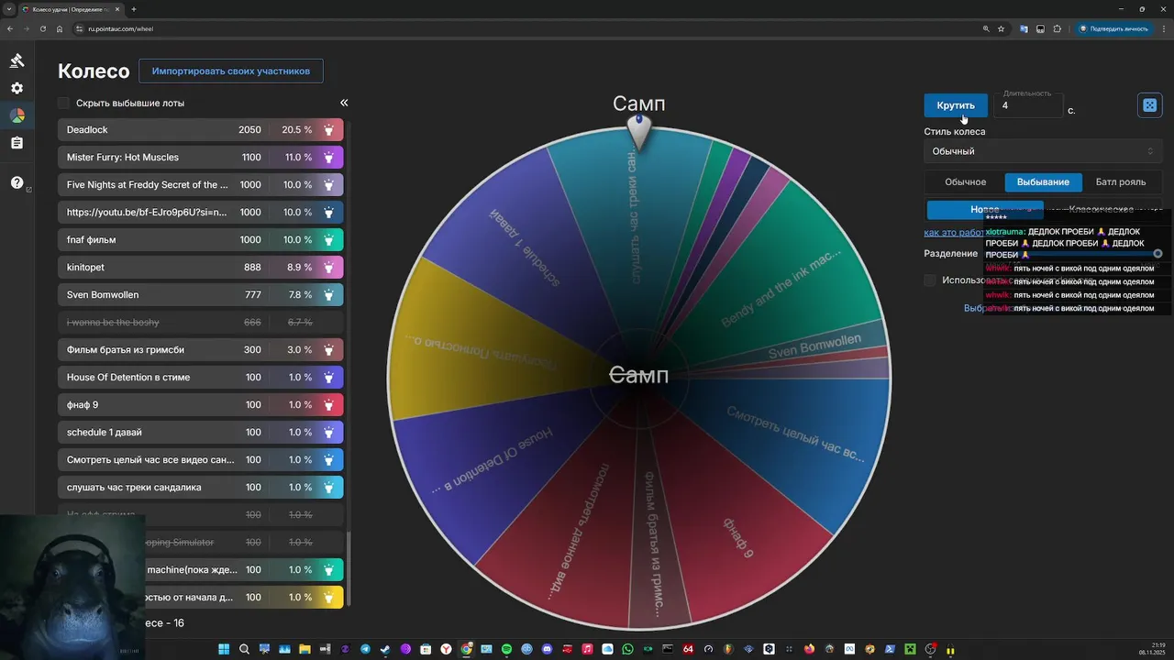
Task: Open the как это работает link
Action: [954, 233]
